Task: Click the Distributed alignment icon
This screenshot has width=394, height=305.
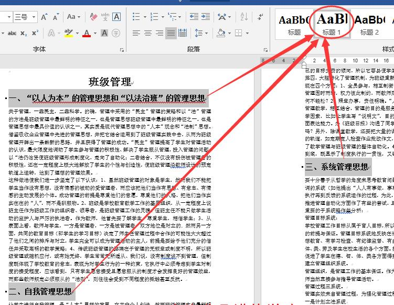Action: 183,33
